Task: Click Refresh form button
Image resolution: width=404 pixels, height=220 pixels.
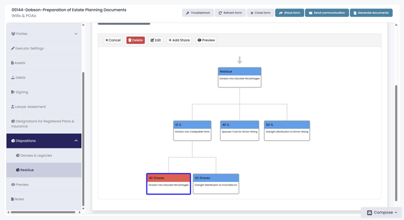Action: pos(230,13)
